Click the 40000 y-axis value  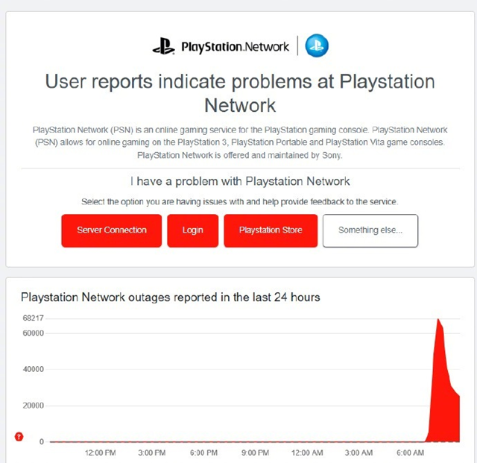[x=34, y=369]
